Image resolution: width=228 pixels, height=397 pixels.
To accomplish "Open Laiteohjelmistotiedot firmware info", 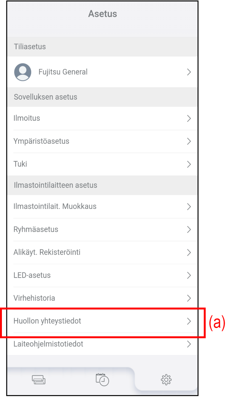I will pos(48,344).
